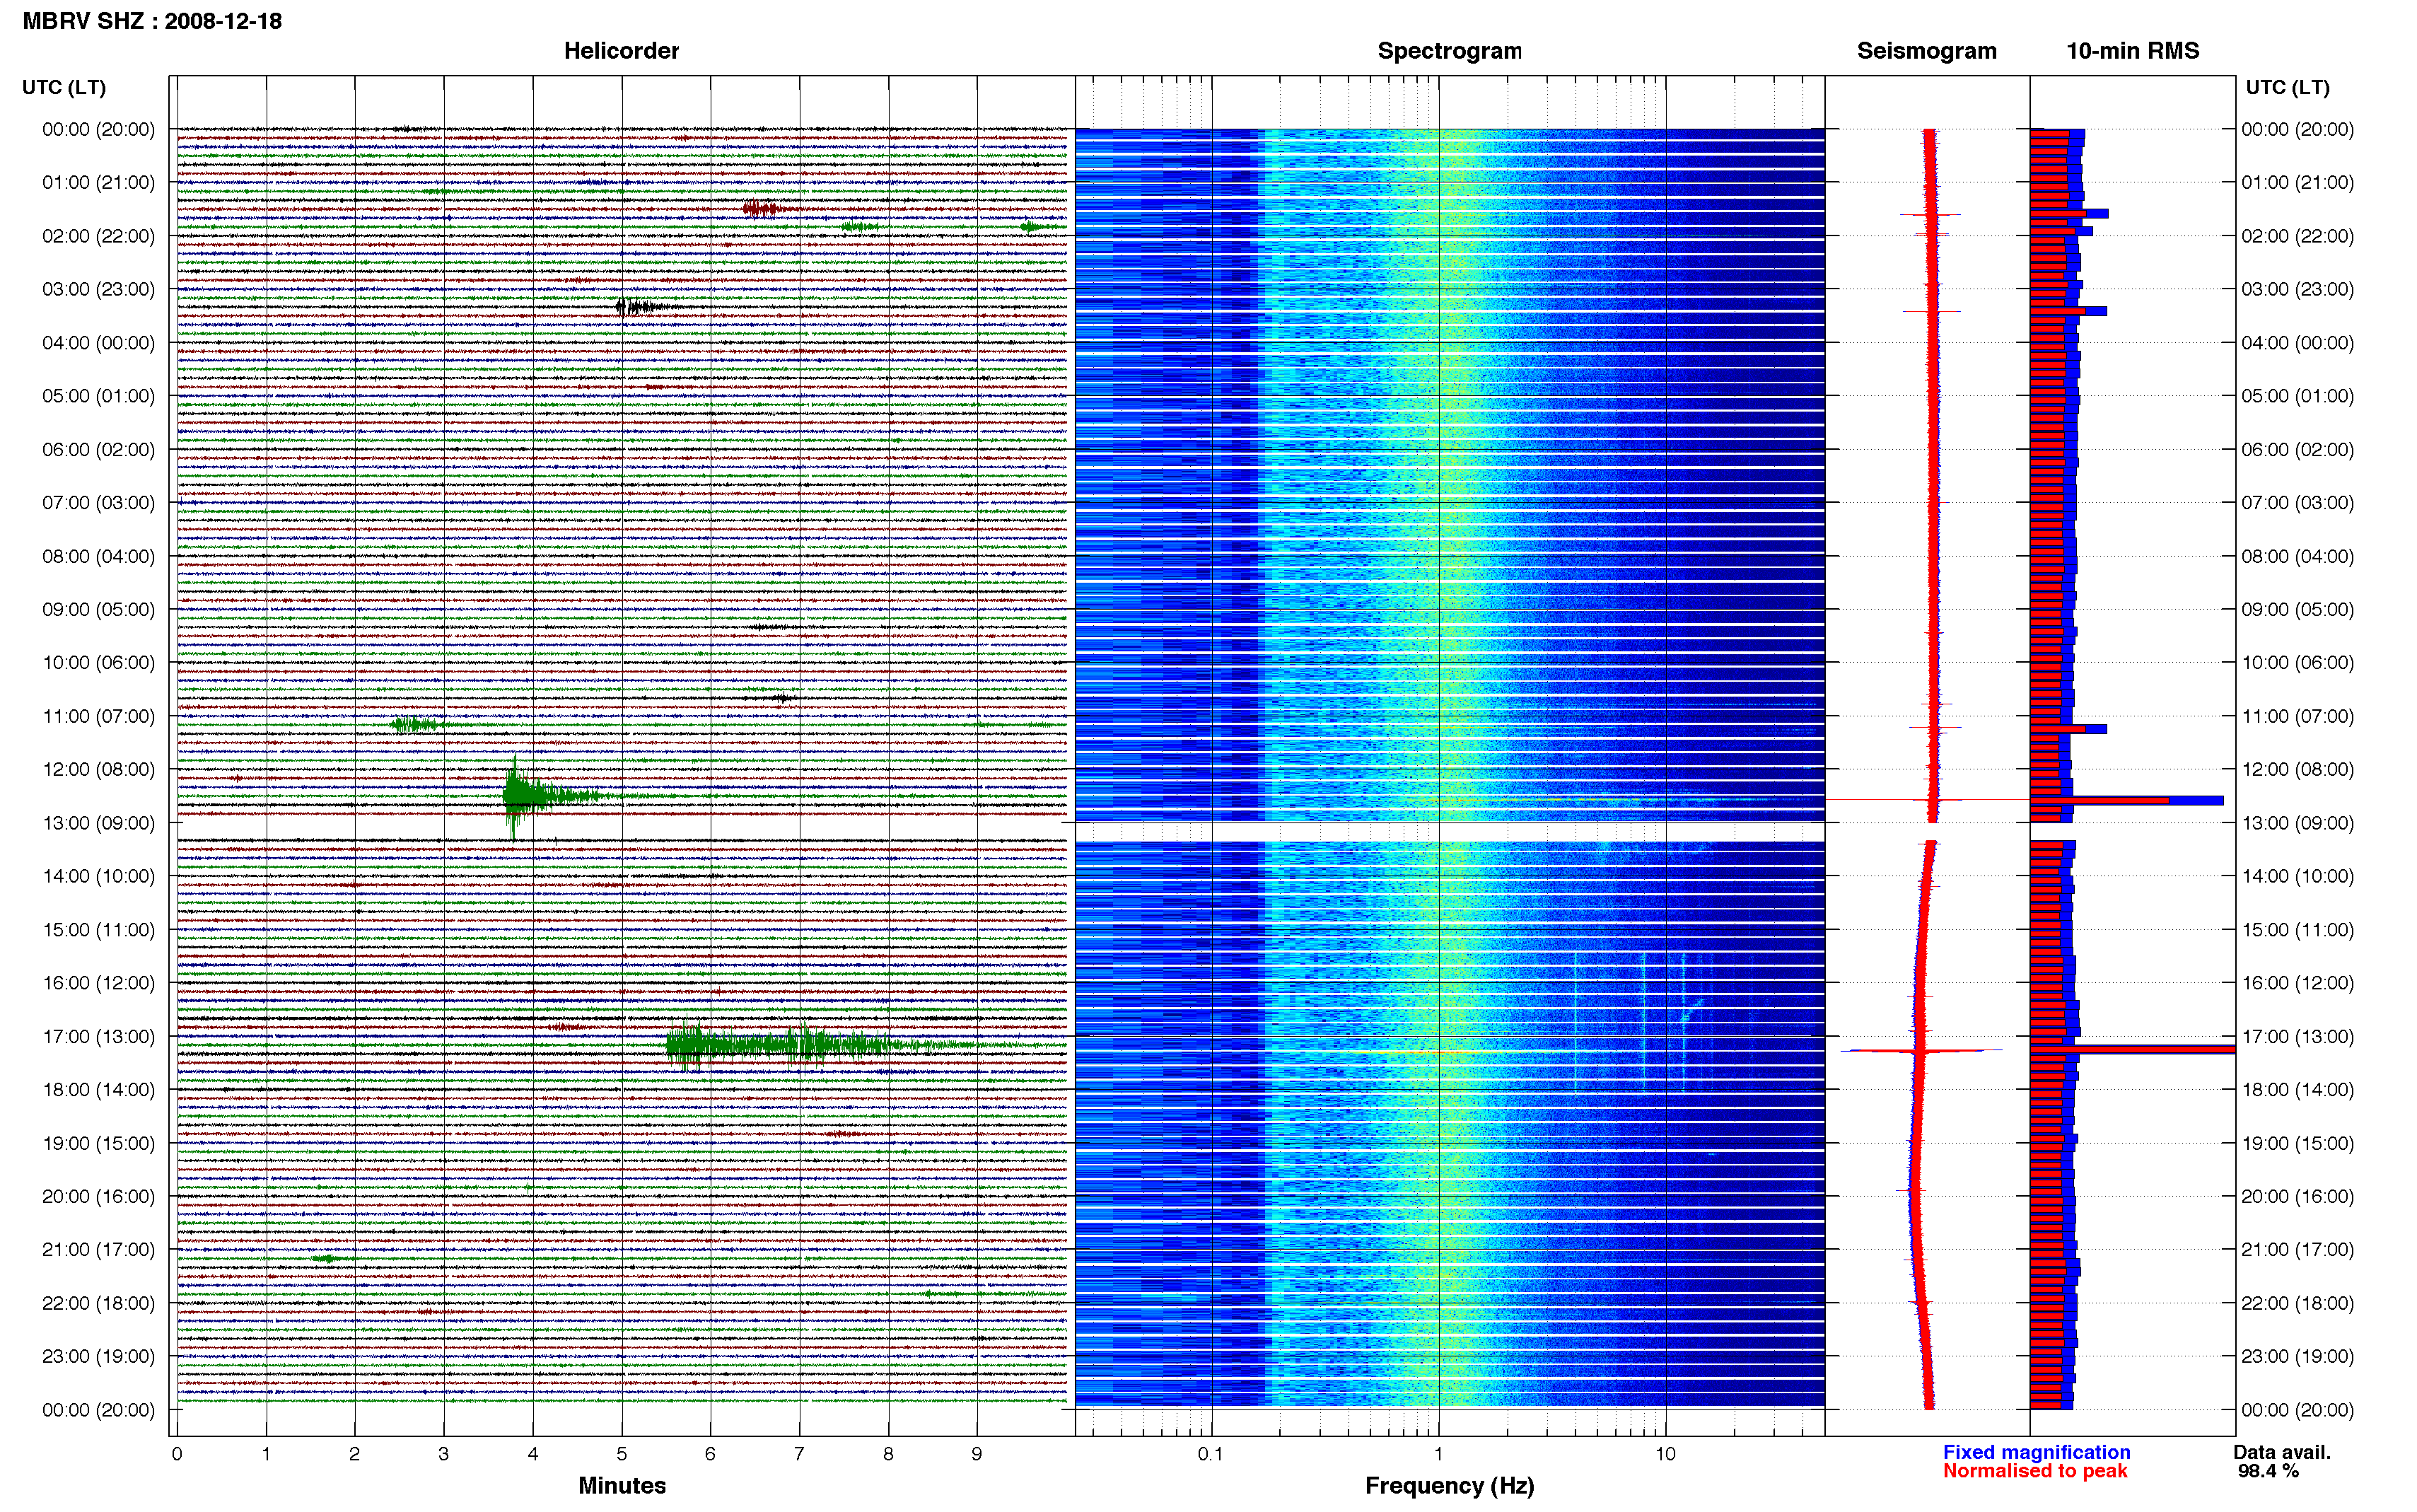The height and width of the screenshot is (1512, 2417).
Task: Click the 'Fixed magnification' legend text
Action: coord(2036,1452)
